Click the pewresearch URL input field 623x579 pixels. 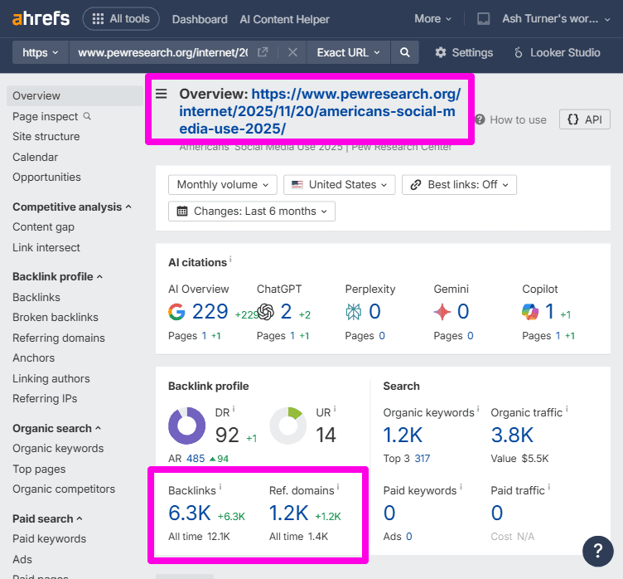point(163,52)
